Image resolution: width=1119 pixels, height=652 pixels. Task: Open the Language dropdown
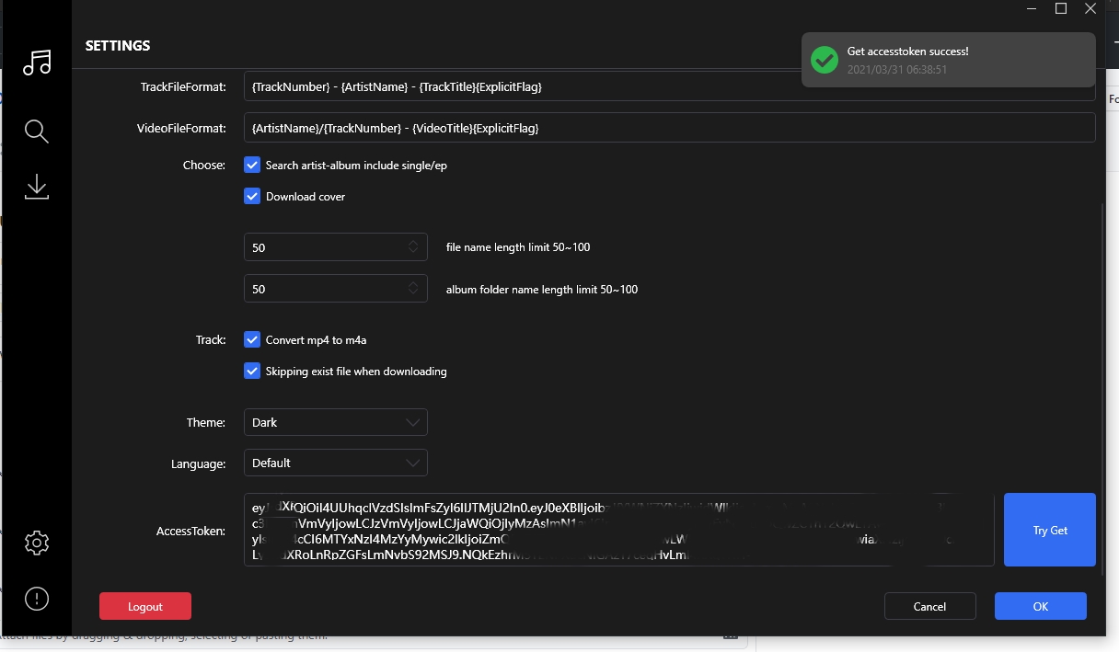[335, 463]
